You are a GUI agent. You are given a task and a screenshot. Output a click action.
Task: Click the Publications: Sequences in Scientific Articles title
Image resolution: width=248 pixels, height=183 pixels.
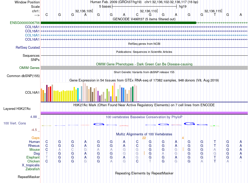pyautogui.click(x=144, y=52)
